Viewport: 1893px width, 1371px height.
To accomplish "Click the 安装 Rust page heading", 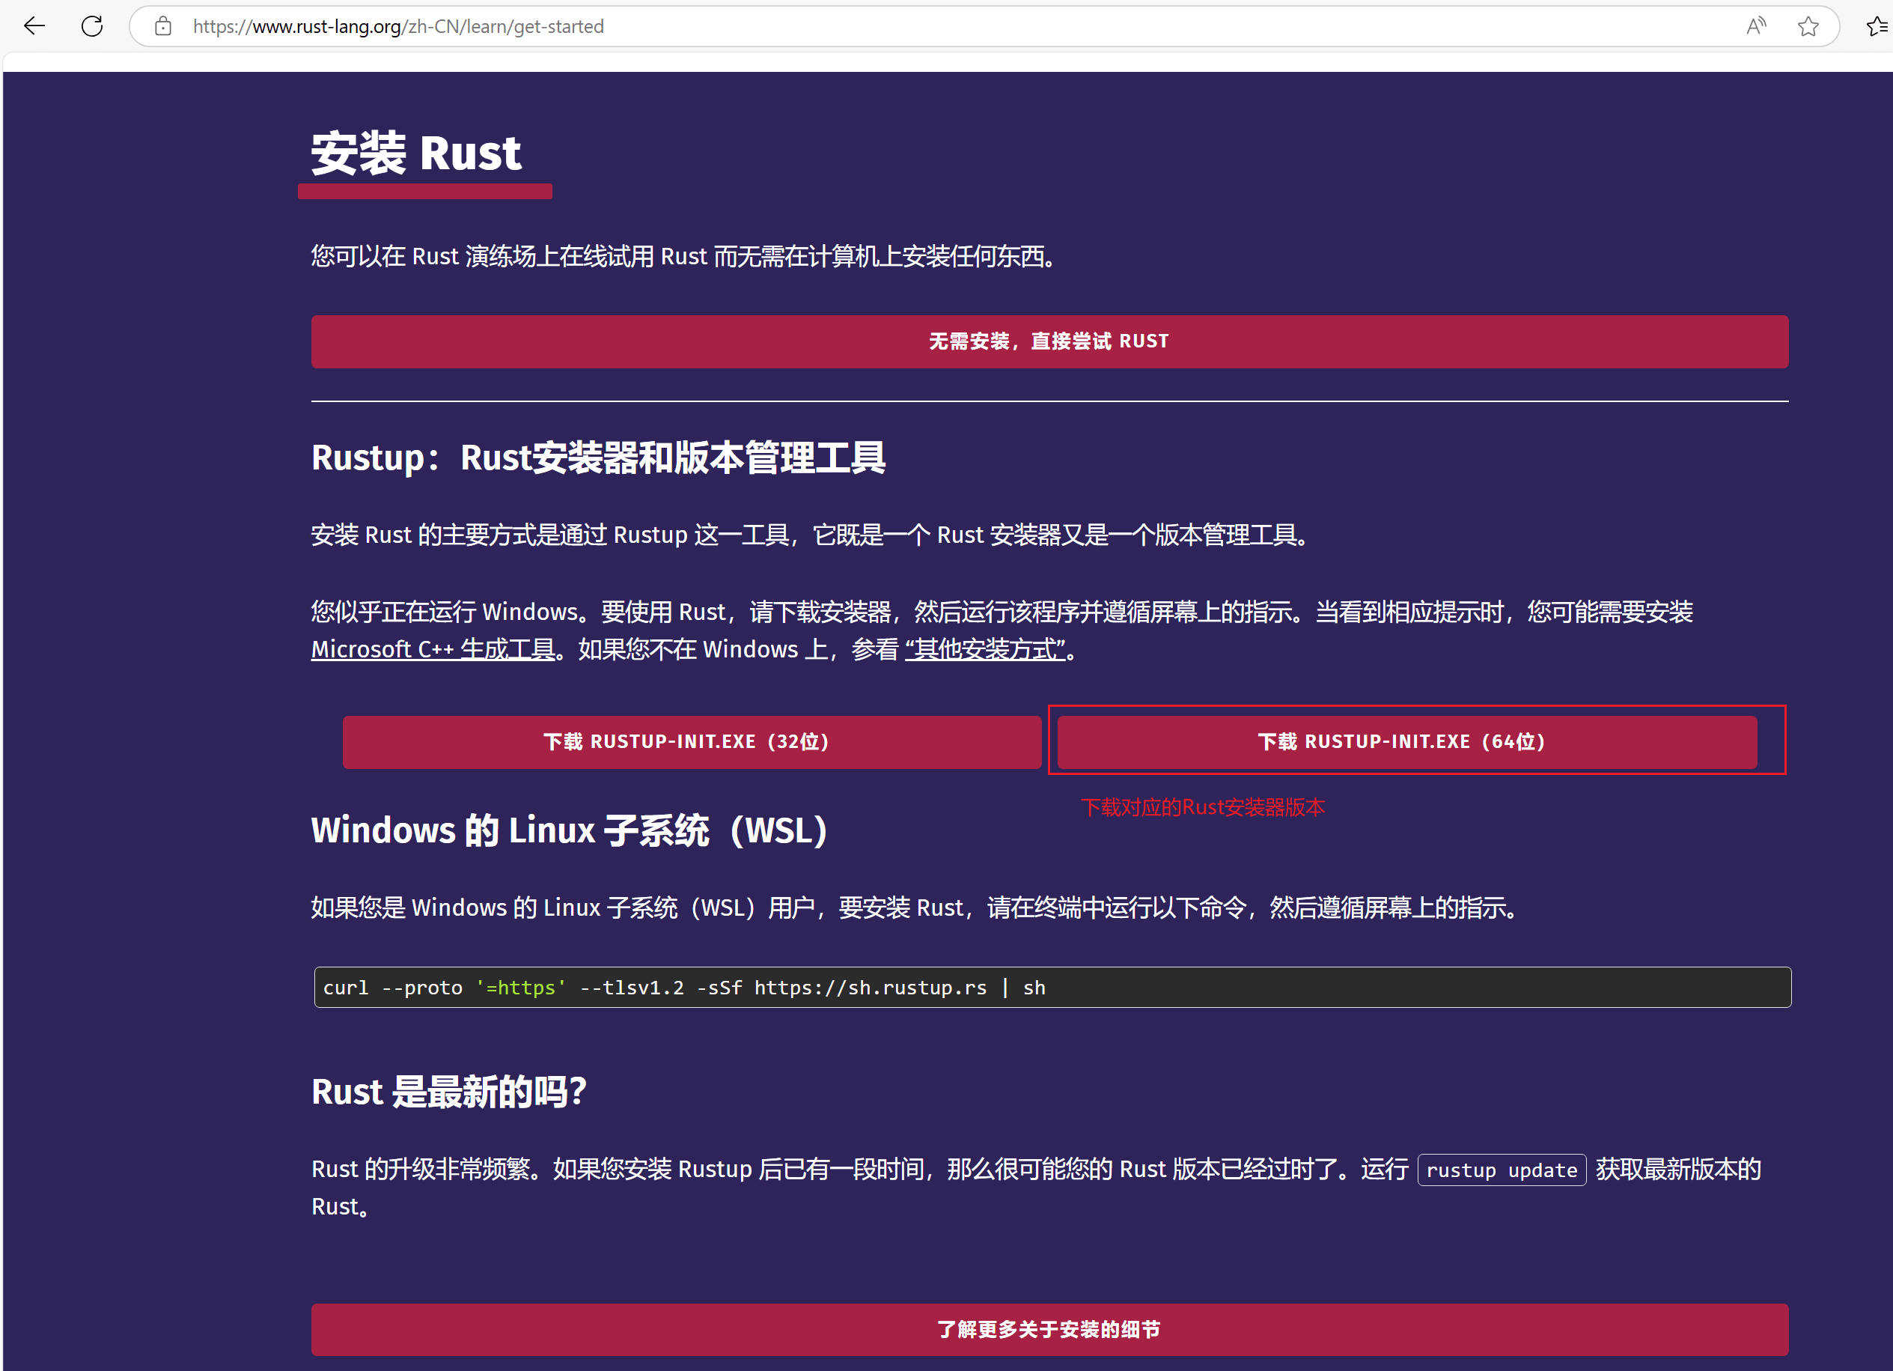I will [x=415, y=153].
